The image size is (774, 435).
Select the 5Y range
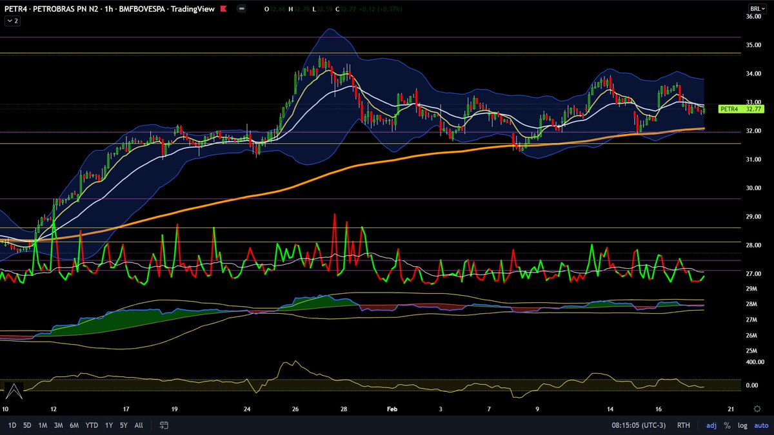pyautogui.click(x=123, y=425)
